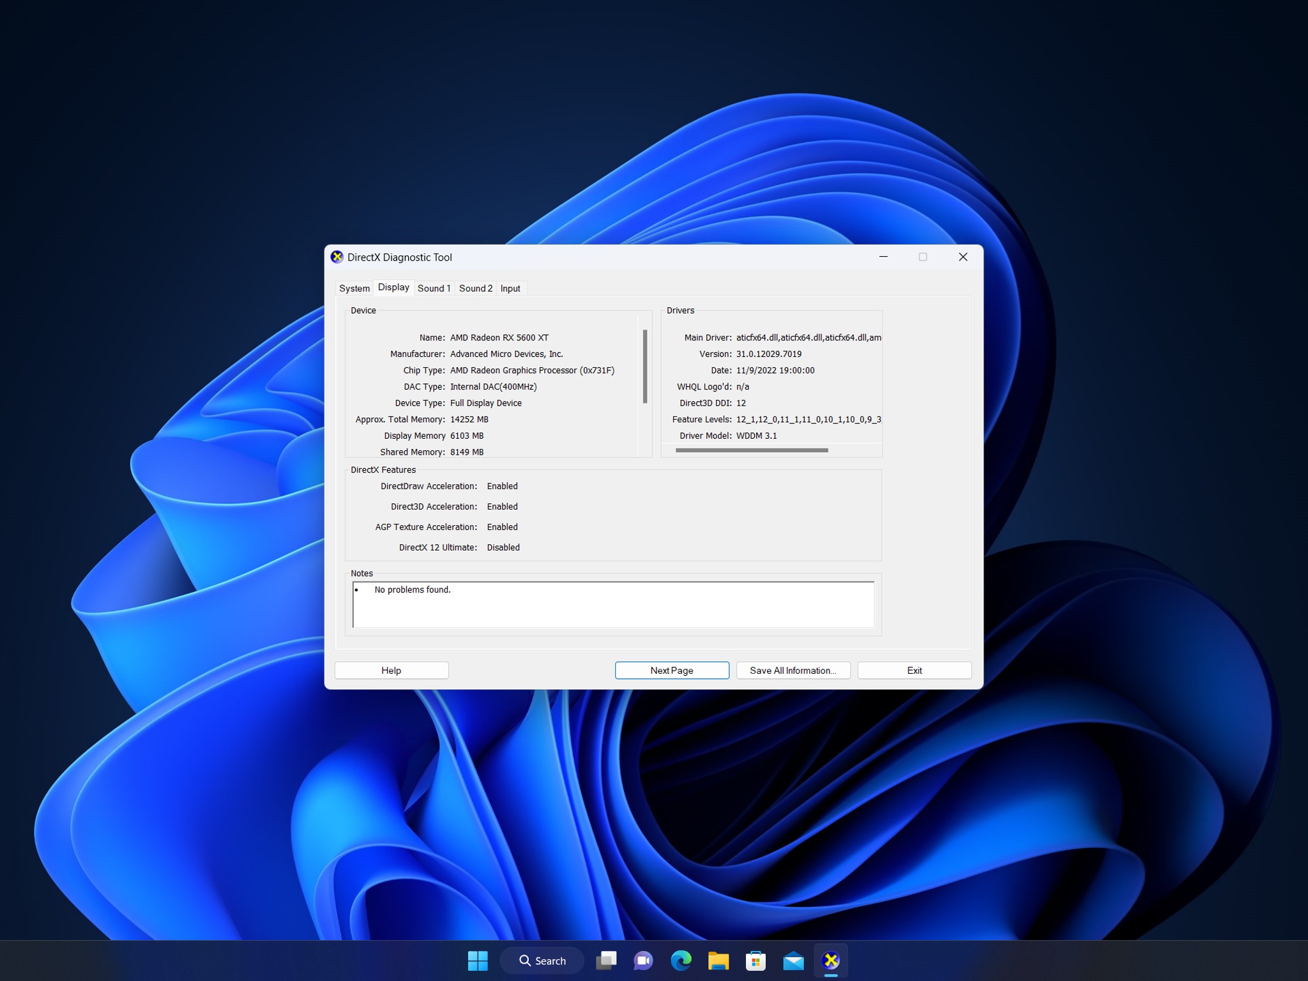Click display memory value '6103 MB'
The width and height of the screenshot is (1308, 981).
click(467, 436)
